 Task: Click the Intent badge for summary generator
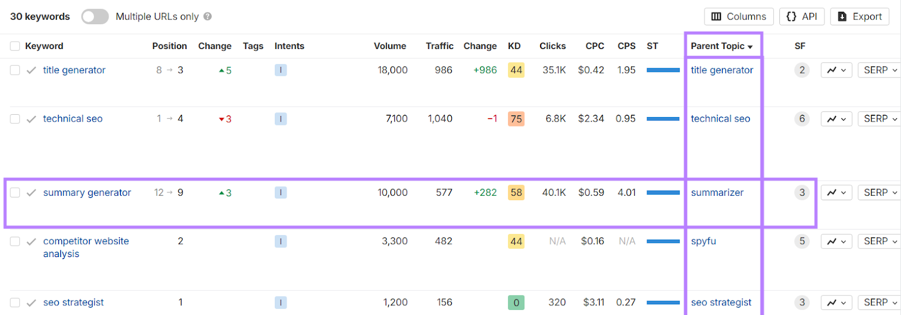280,192
